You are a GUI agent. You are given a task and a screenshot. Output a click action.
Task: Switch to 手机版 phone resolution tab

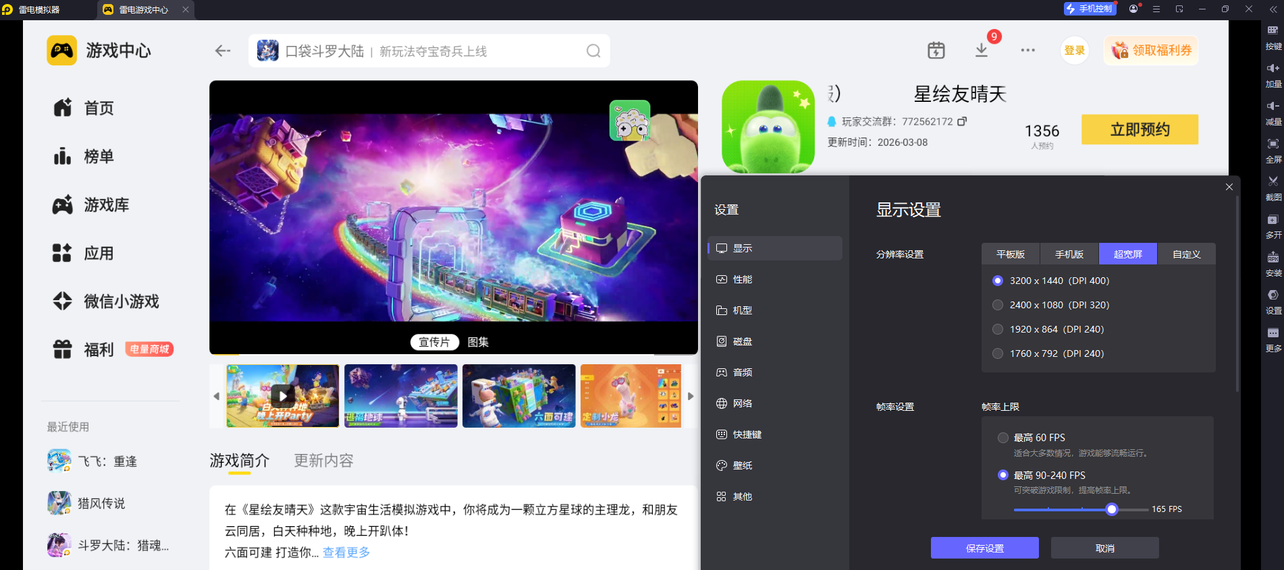click(1069, 254)
